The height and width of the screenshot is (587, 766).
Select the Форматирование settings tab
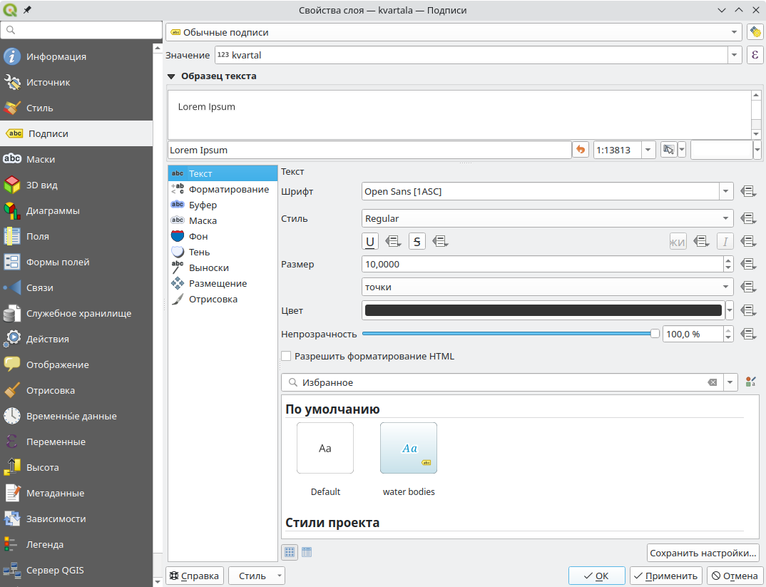pyautogui.click(x=223, y=189)
